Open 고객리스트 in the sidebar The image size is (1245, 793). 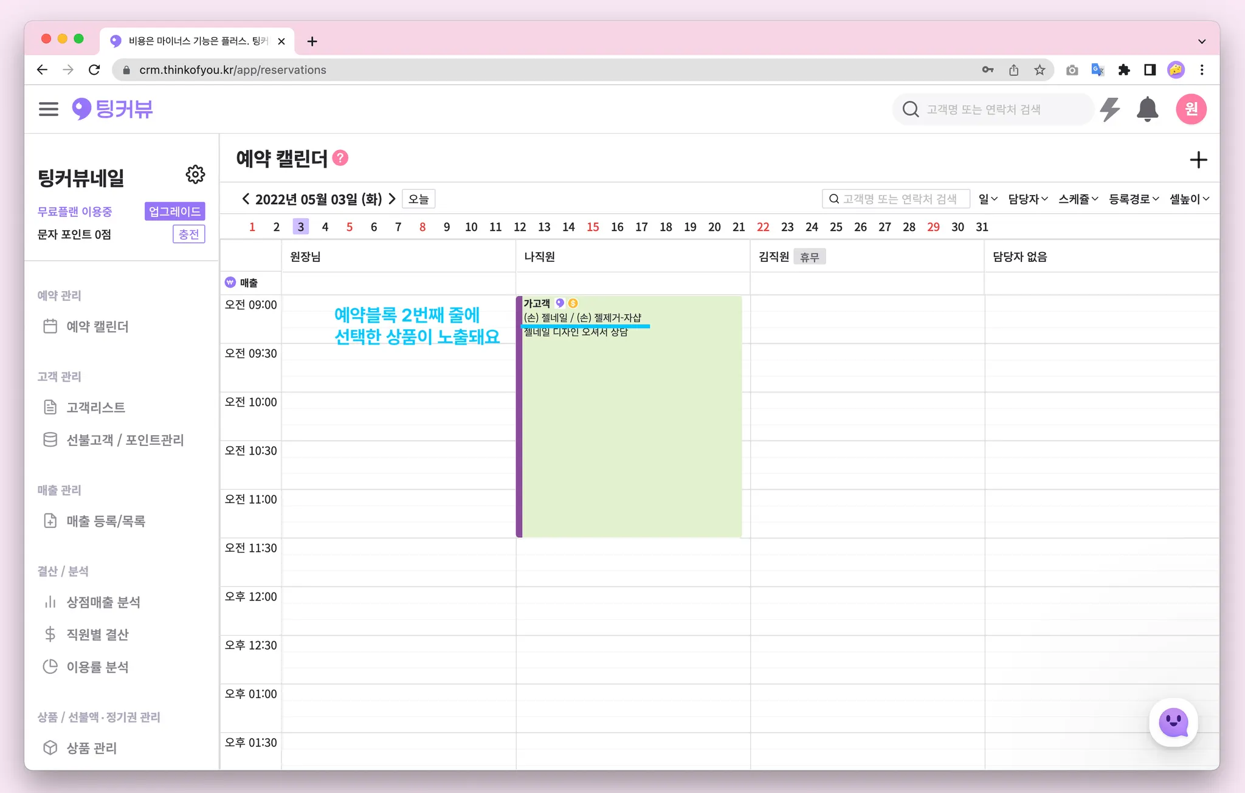95,407
